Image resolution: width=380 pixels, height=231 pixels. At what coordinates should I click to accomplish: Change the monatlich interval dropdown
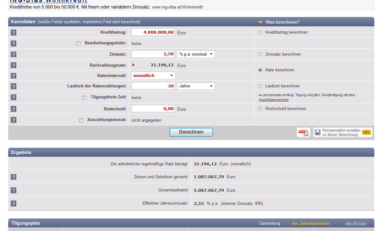pos(153,75)
